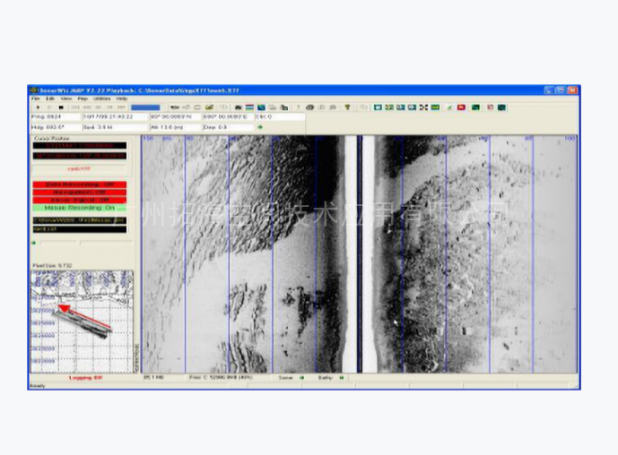Open the View menu
618x455 pixels.
click(x=65, y=99)
